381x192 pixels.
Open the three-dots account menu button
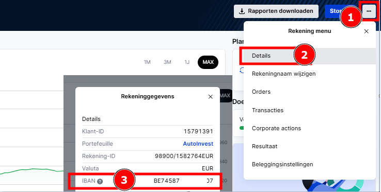pos(369,11)
